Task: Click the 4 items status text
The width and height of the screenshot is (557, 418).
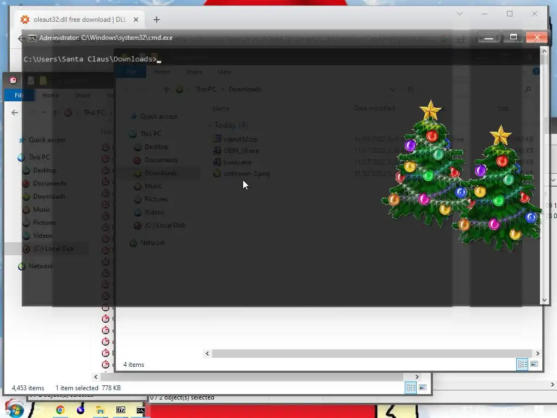Action: coord(134,365)
